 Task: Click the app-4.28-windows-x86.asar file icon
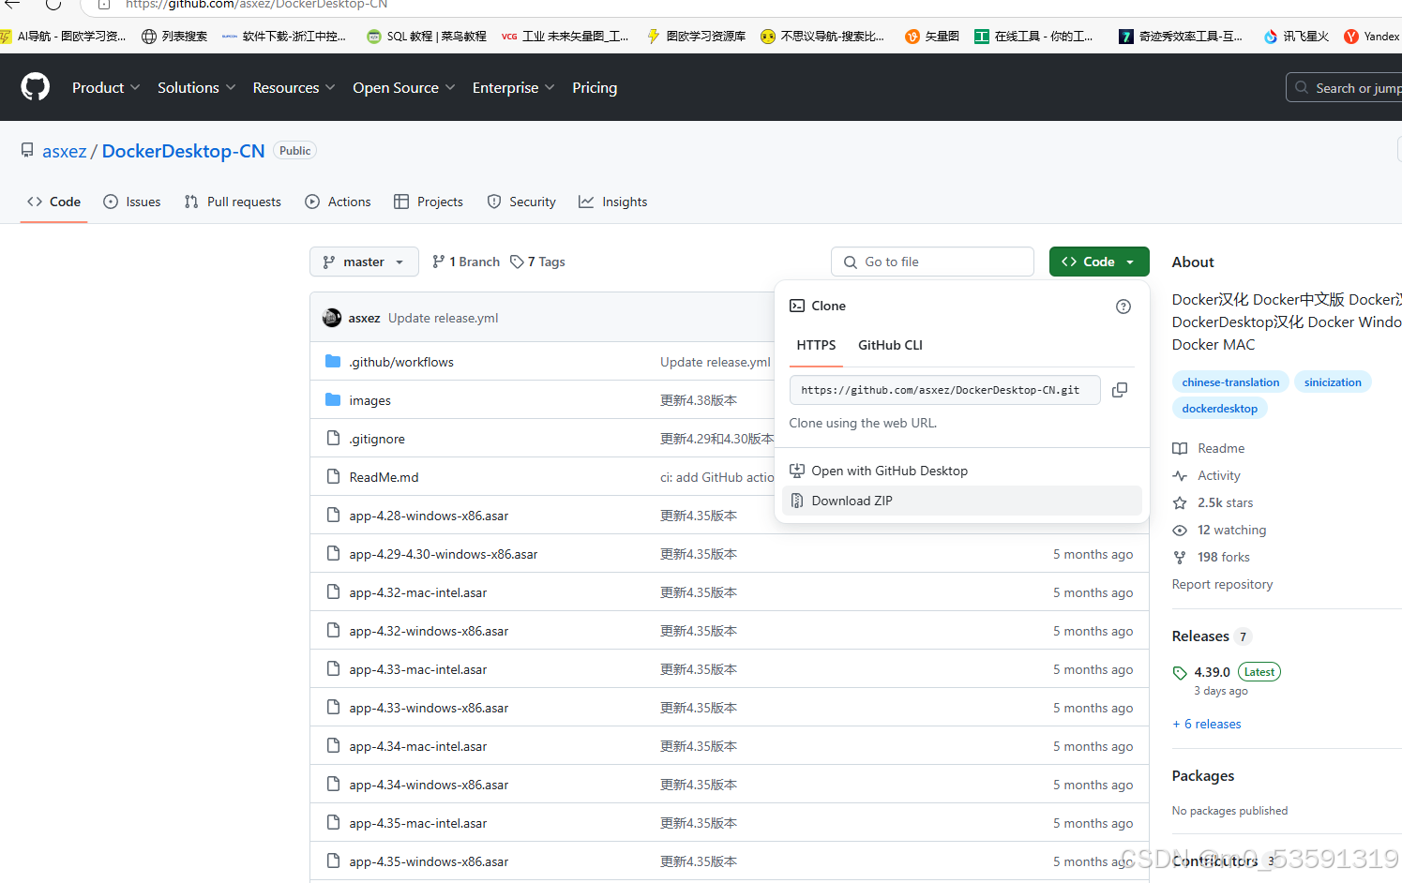click(333, 515)
